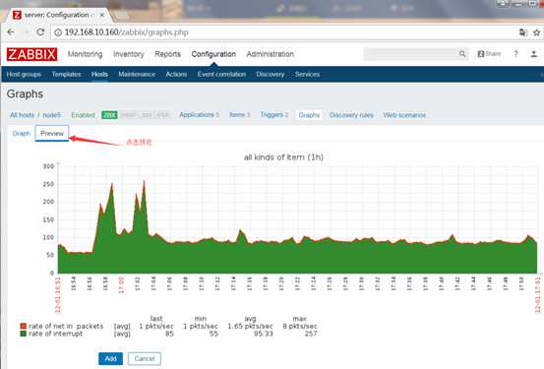This screenshot has height=369, width=544.
Task: Go to the Templates submenu
Action: [x=66, y=74]
